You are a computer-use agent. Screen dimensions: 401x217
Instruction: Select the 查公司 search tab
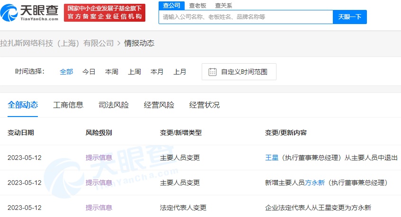(171, 5)
